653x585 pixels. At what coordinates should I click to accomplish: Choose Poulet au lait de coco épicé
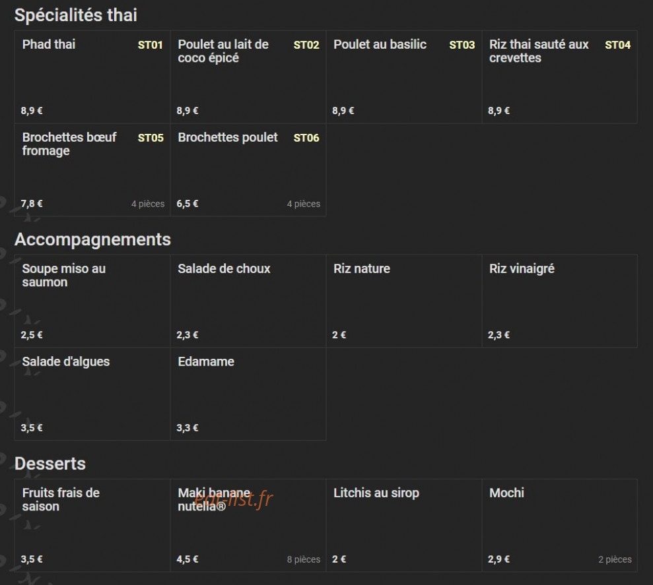click(248, 77)
